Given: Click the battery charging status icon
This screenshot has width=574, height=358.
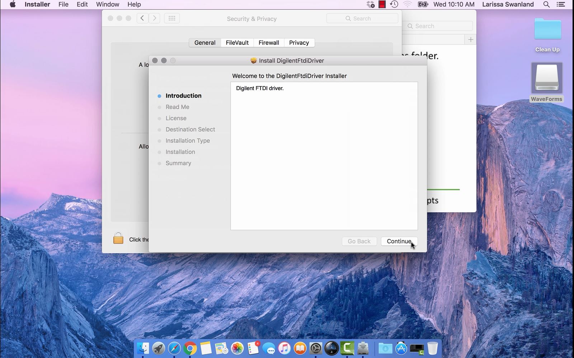Looking at the screenshot, I should coord(423,4).
